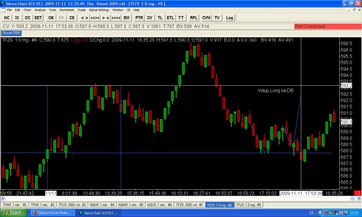The image size is (362, 217).
Task: Open the CB menu
Action: click(x=128, y=10)
